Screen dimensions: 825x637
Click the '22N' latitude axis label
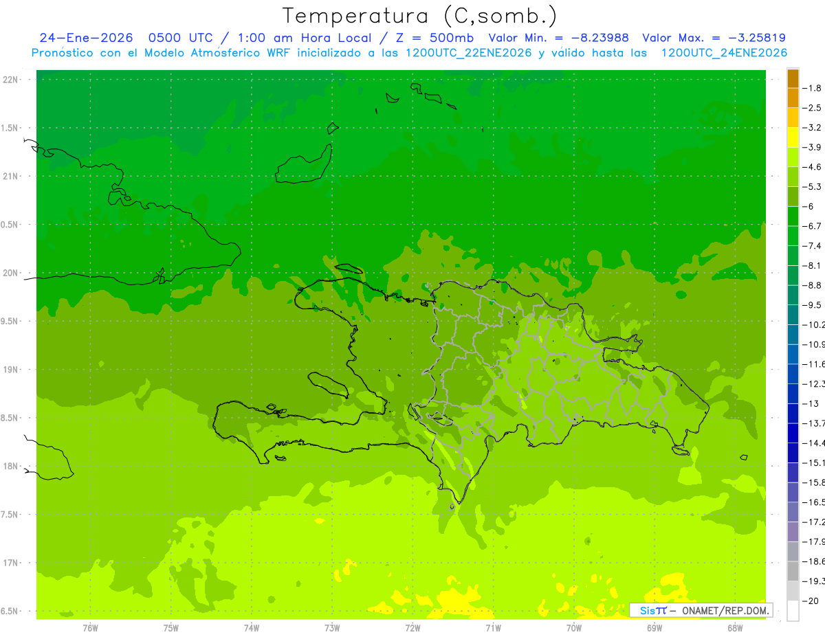pos(10,79)
